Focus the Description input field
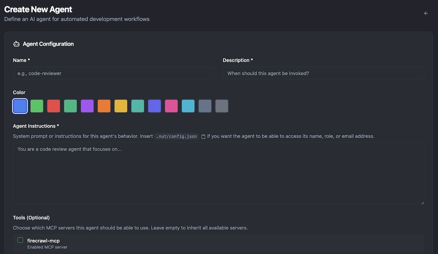Screen dimensions: 438x254 point(323,73)
